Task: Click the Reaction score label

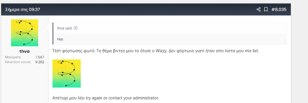Action: [x=18, y=62]
